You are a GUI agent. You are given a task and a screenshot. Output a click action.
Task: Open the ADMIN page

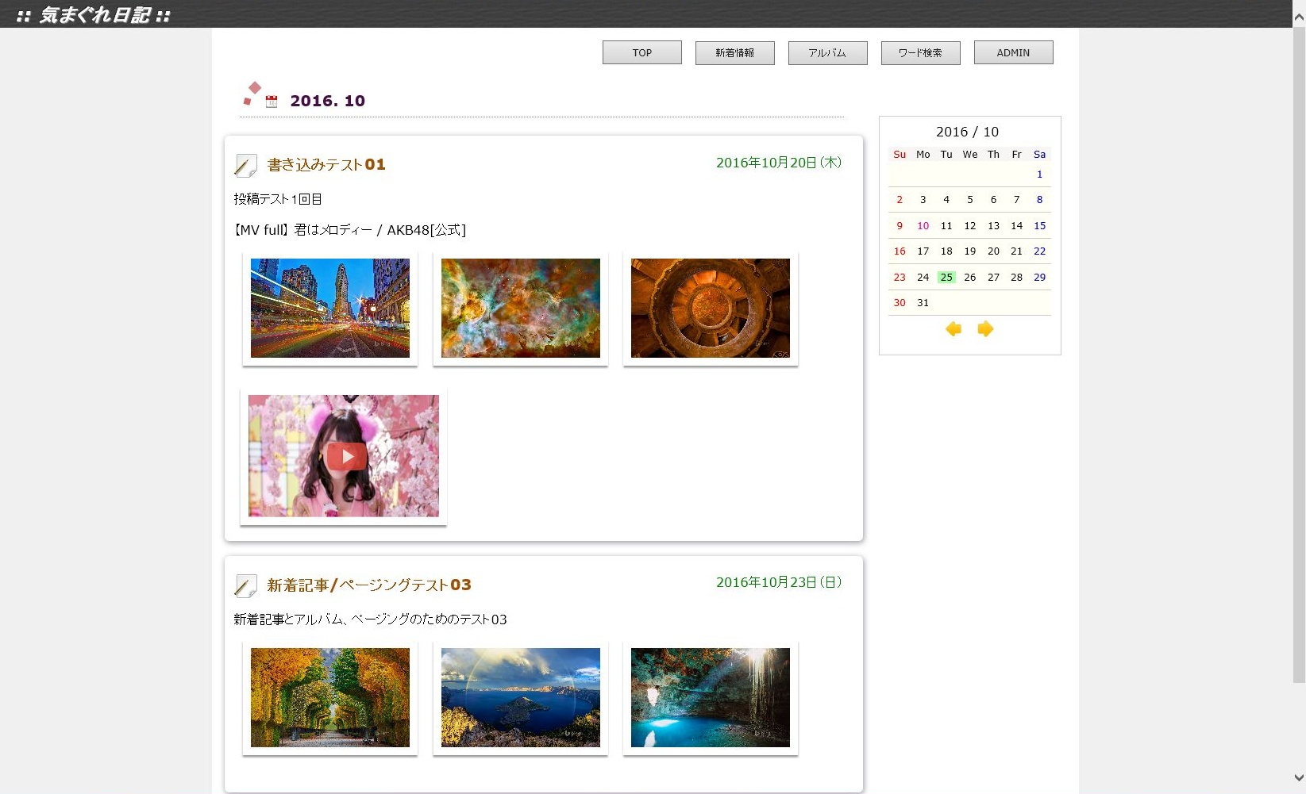tap(1013, 52)
